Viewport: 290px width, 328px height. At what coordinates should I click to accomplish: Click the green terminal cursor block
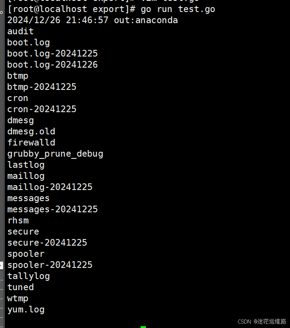tap(143, 327)
